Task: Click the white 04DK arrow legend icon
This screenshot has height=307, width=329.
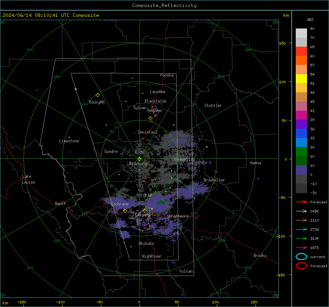Action: coord(301,211)
